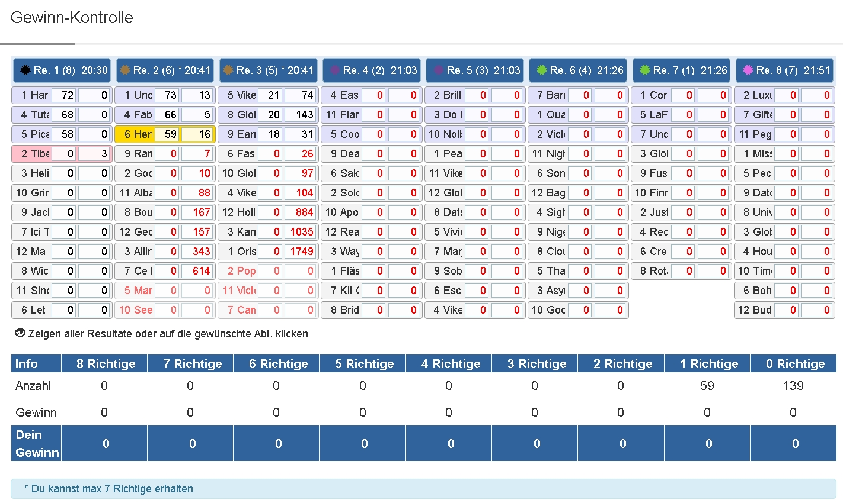Click the pink highlighted '2 Tibe' entry
843x503 pixels.
coord(35,154)
